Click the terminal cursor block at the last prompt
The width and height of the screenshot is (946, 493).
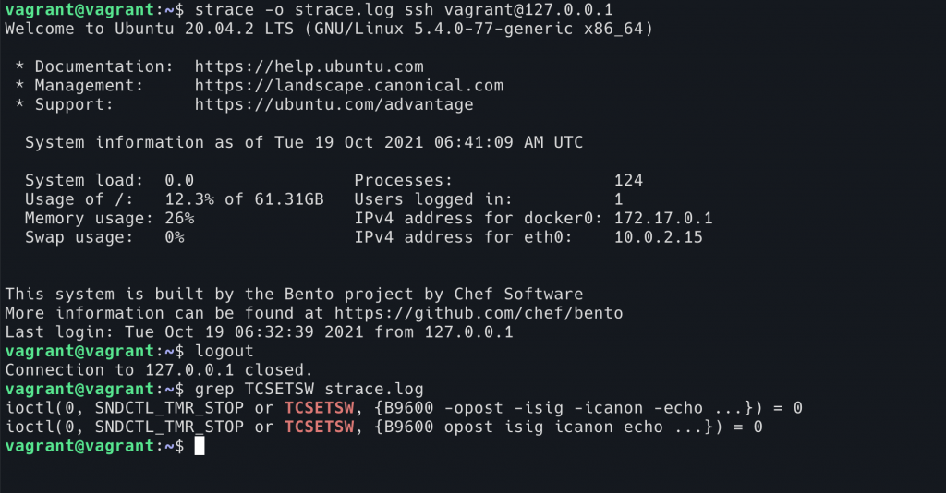coord(199,446)
